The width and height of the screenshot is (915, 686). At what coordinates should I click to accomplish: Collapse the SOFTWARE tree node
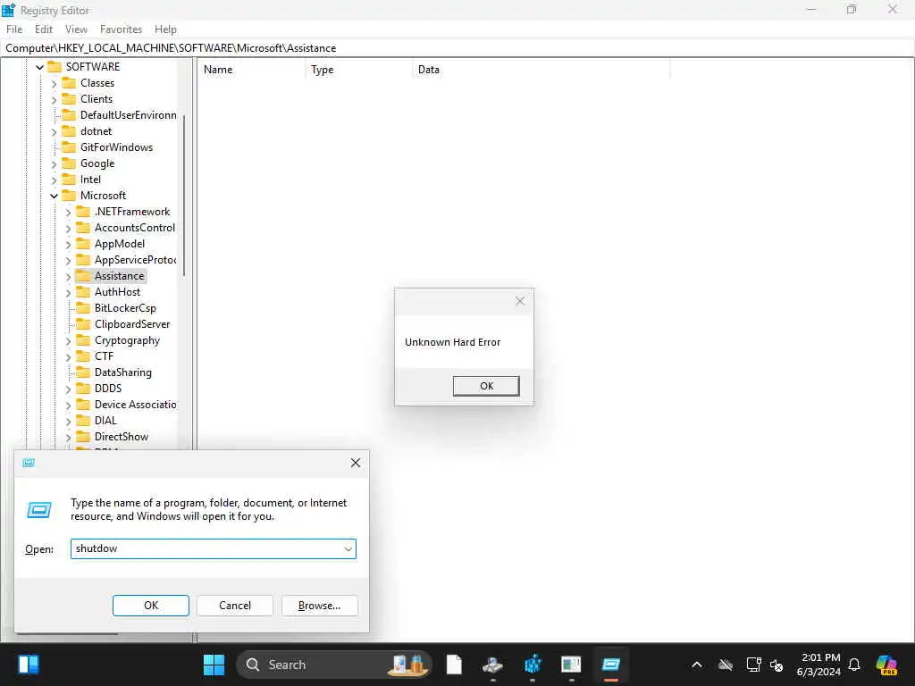click(x=39, y=67)
